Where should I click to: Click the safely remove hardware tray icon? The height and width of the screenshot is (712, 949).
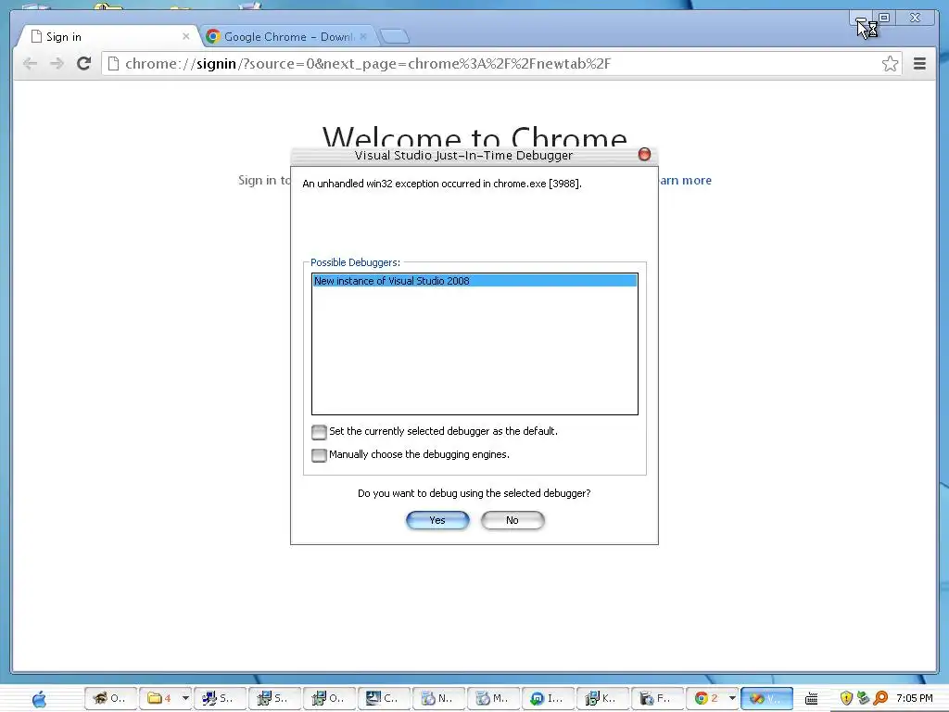point(864,699)
